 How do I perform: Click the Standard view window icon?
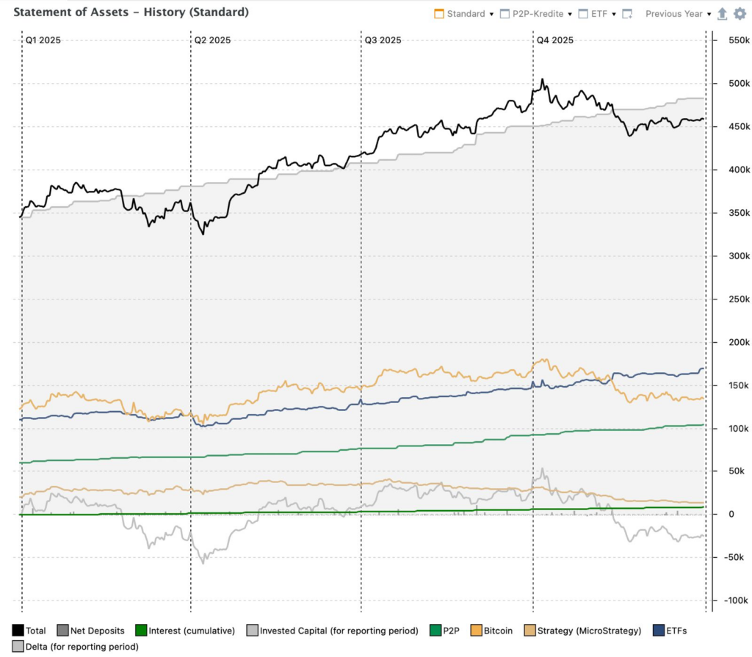(439, 14)
